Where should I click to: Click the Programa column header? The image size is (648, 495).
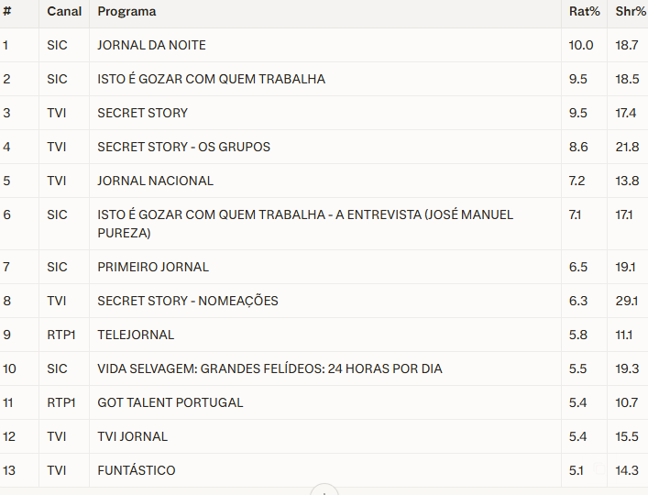click(126, 12)
